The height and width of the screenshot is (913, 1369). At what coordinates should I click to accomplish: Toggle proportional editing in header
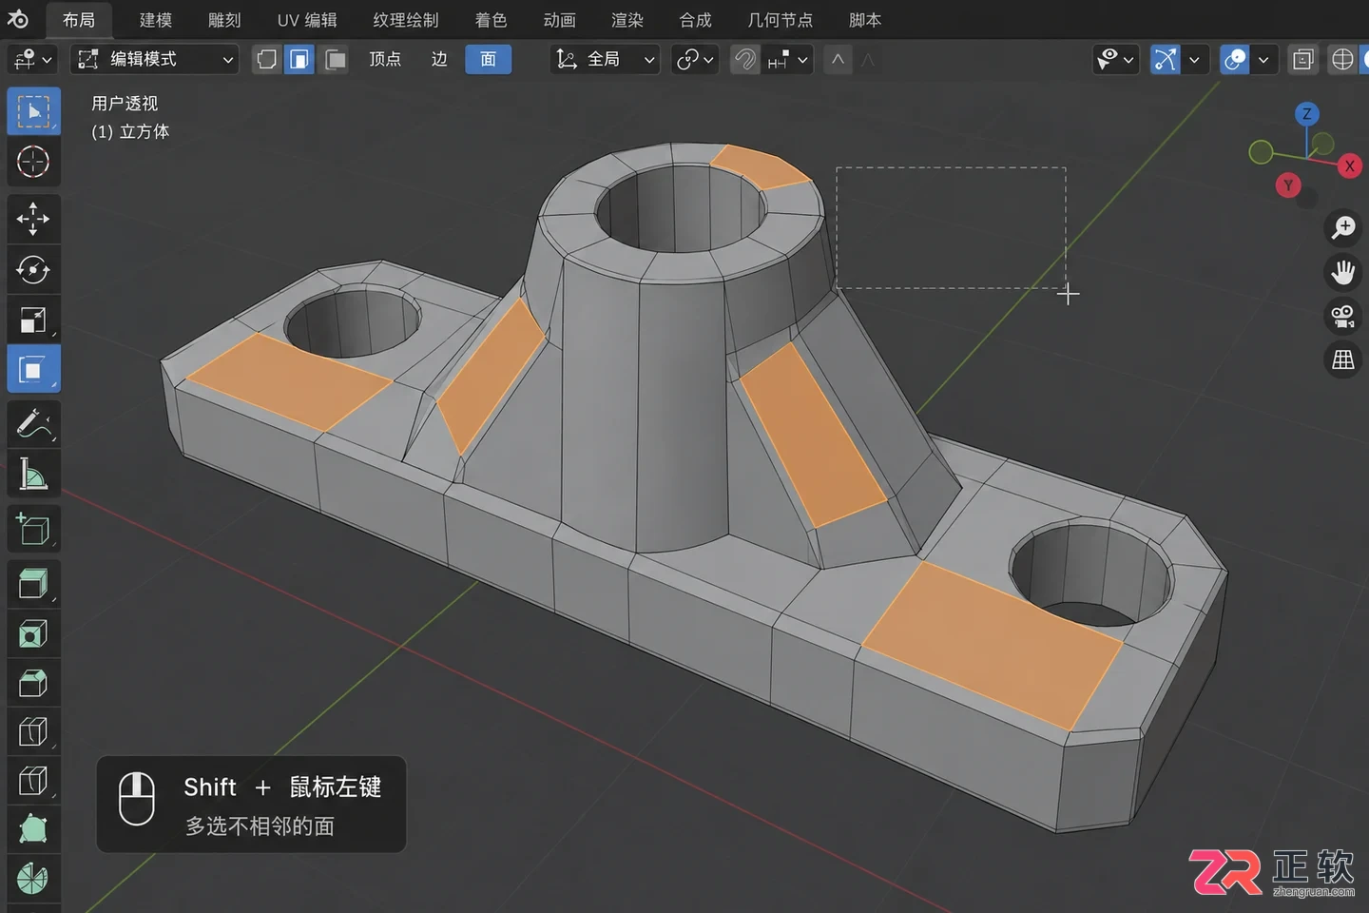click(x=838, y=60)
